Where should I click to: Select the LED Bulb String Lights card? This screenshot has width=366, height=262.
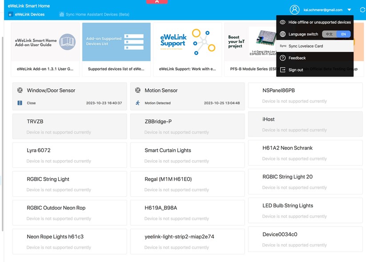pos(306,210)
